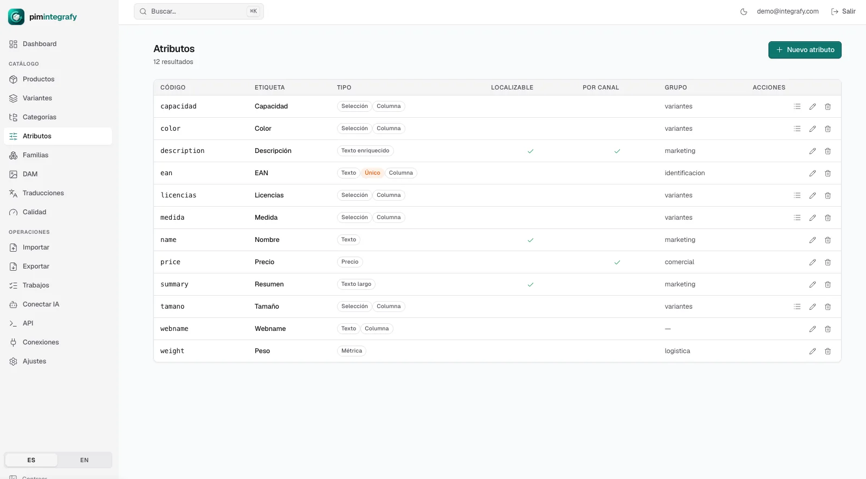This screenshot has width=866, height=479.
Task: Delete the weight attribute trash icon
Action: (828, 352)
